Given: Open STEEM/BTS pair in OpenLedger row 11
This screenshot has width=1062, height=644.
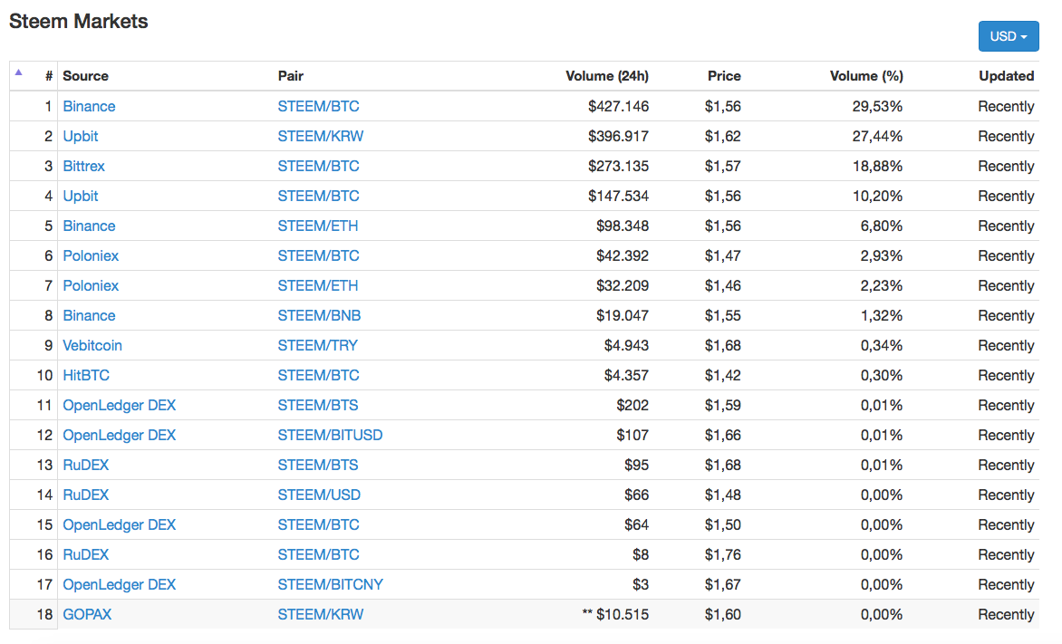Looking at the screenshot, I should click(318, 405).
